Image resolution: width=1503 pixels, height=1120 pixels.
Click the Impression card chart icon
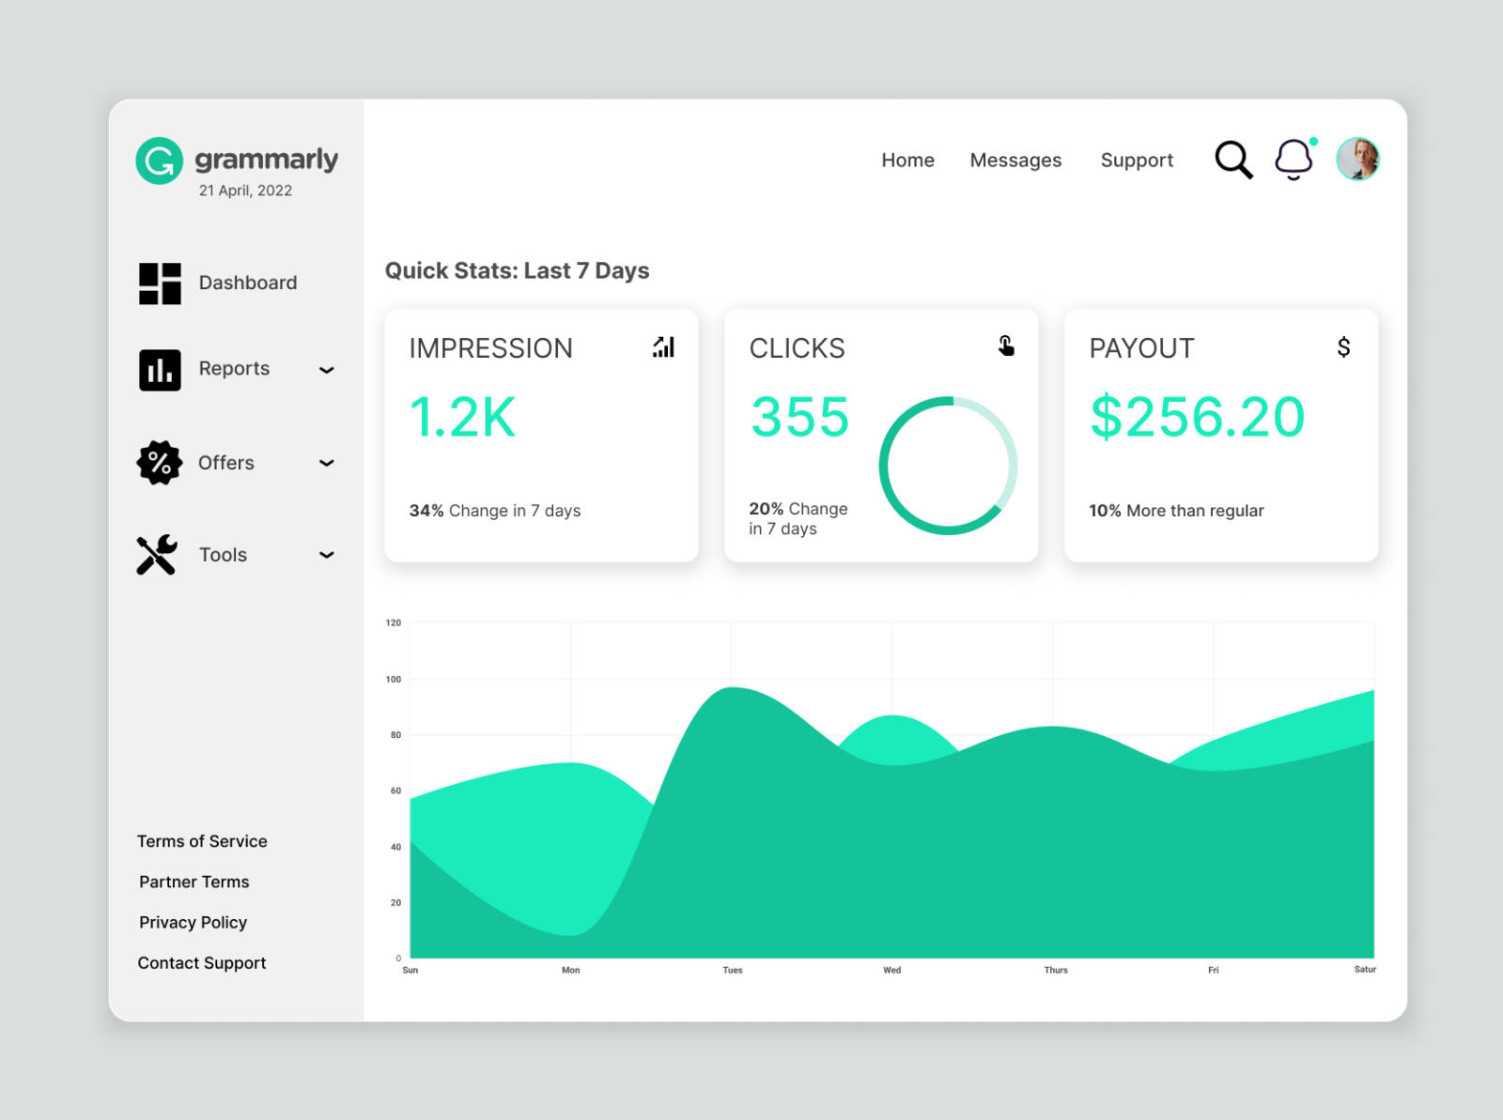pyautogui.click(x=664, y=347)
